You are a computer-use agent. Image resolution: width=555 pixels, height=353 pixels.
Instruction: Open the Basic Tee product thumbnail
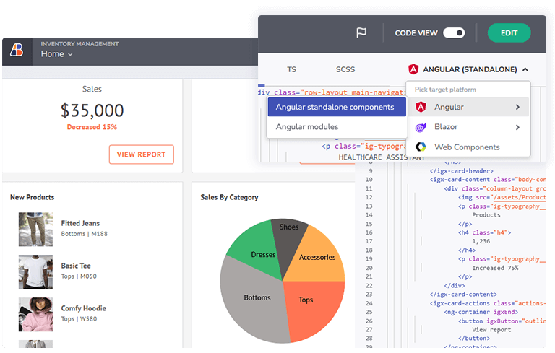click(35, 271)
